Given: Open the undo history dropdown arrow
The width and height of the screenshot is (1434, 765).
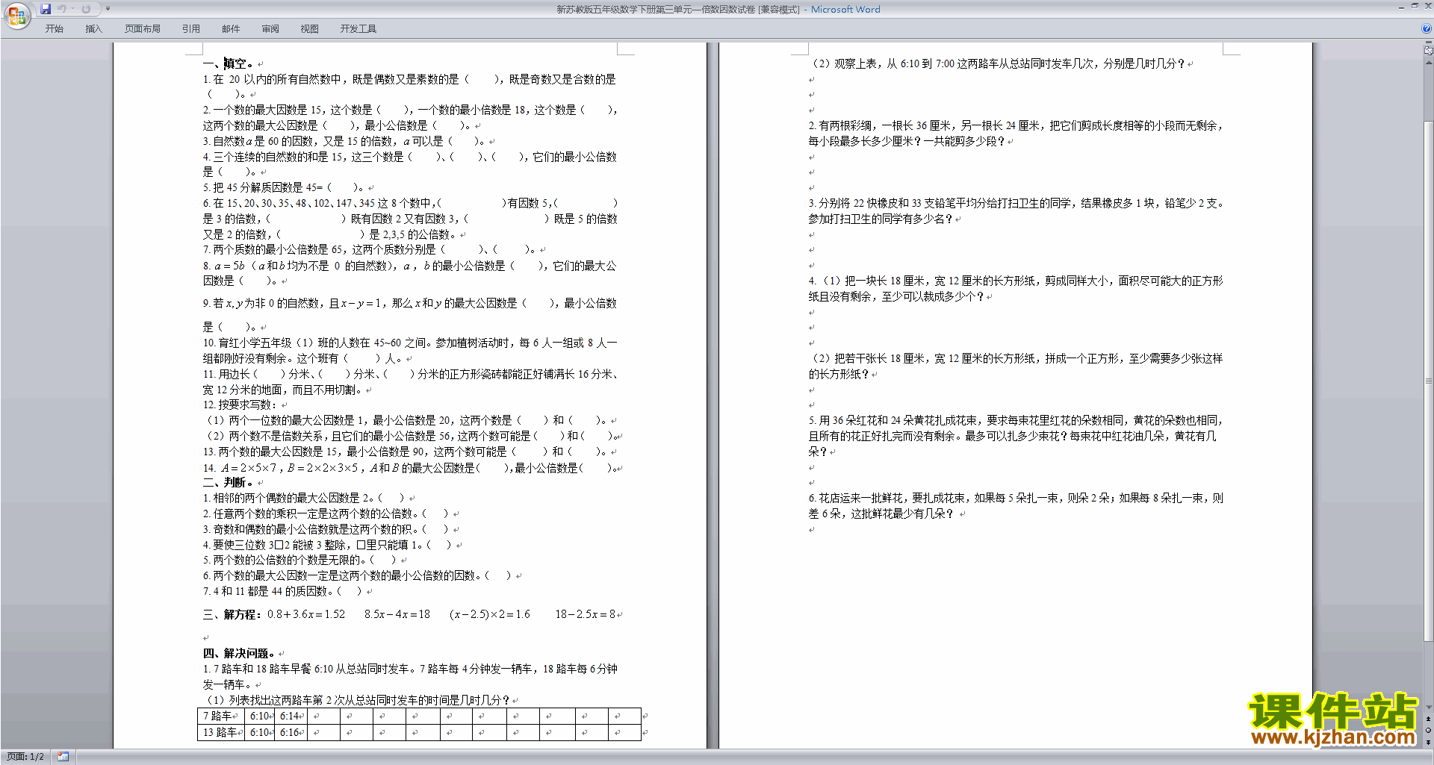Looking at the screenshot, I should 72,9.
